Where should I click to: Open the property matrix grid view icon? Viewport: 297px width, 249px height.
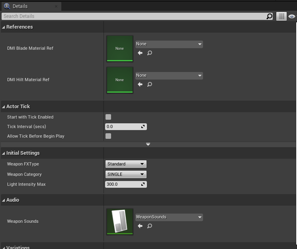[281, 16]
